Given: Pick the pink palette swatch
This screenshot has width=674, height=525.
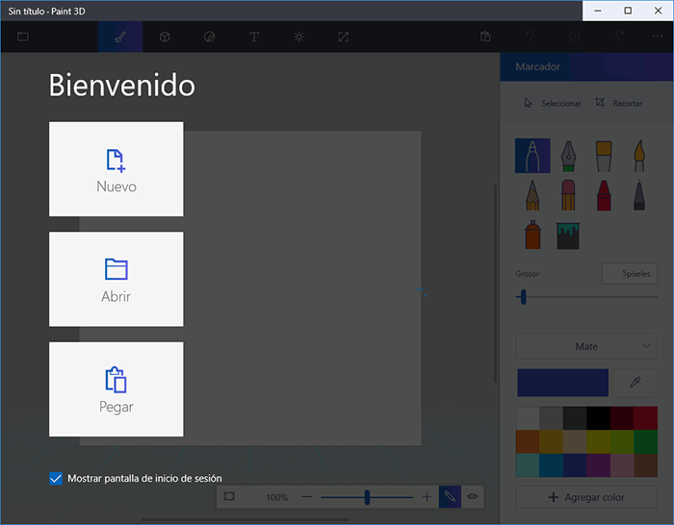Looking at the screenshot, I should click(x=622, y=465).
